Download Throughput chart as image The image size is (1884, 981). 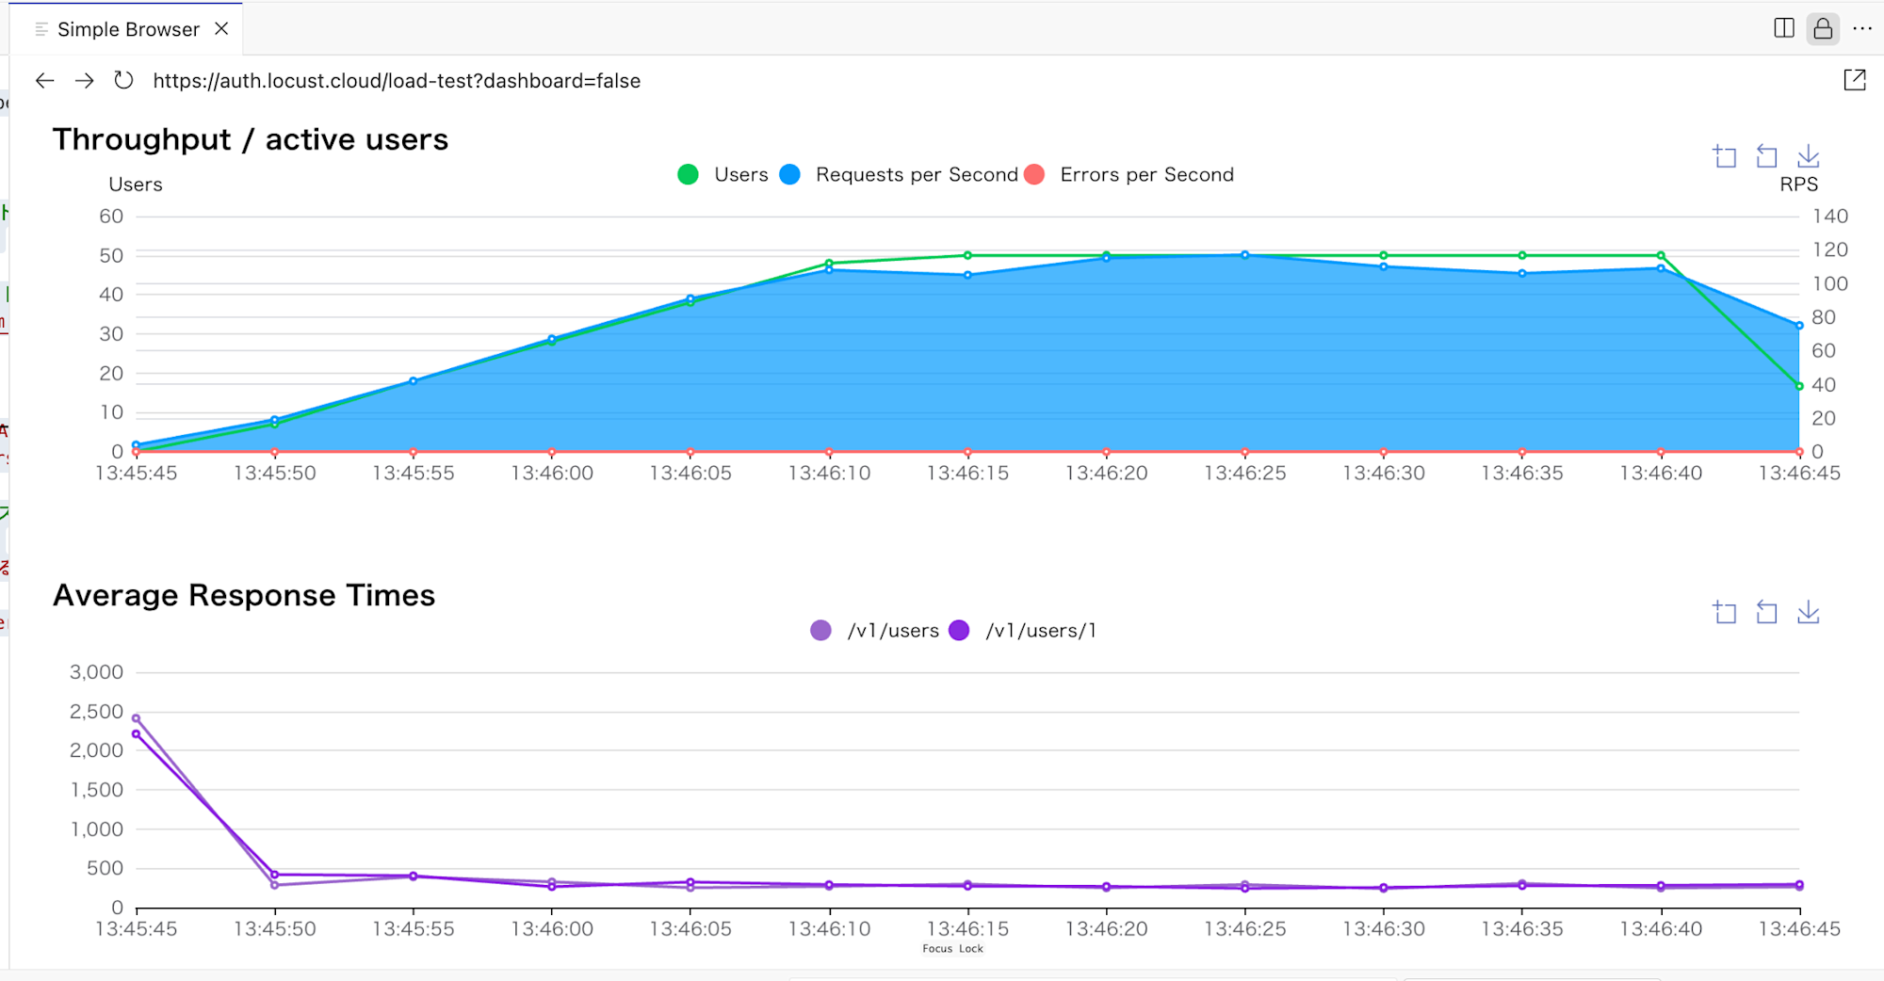point(1808,156)
